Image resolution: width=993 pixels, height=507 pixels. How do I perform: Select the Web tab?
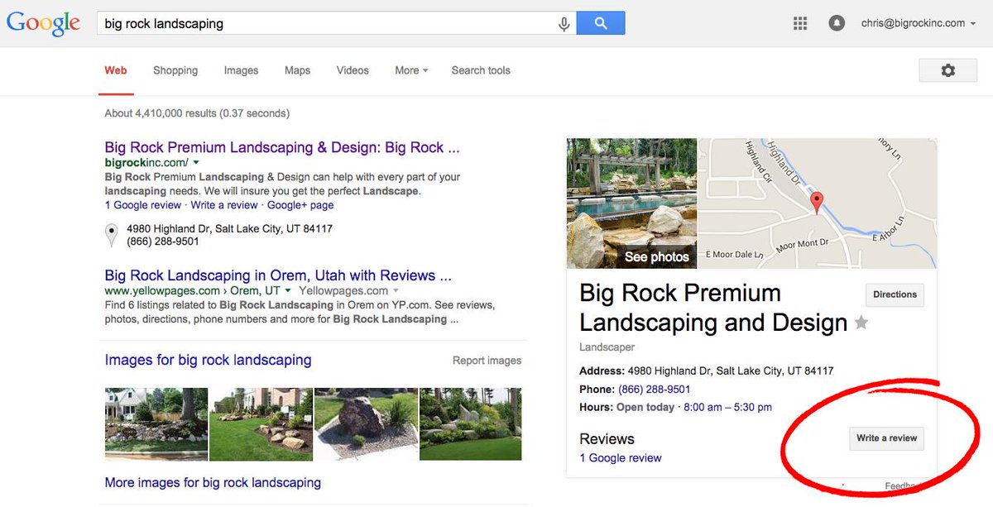[x=116, y=70]
